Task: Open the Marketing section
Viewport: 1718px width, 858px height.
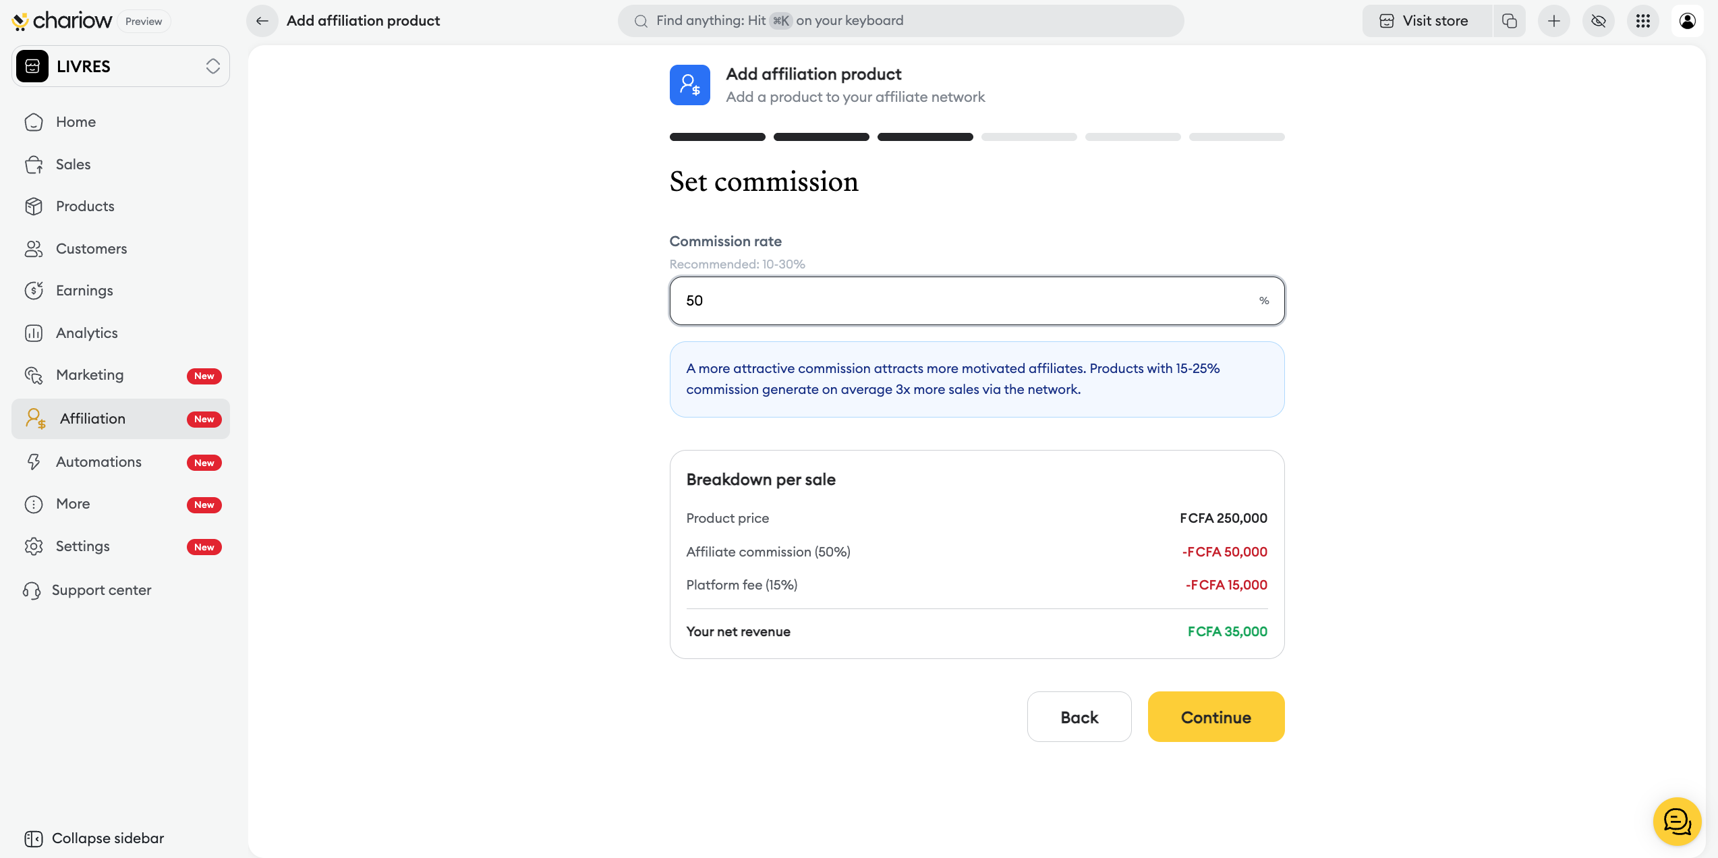Action: (x=90, y=375)
